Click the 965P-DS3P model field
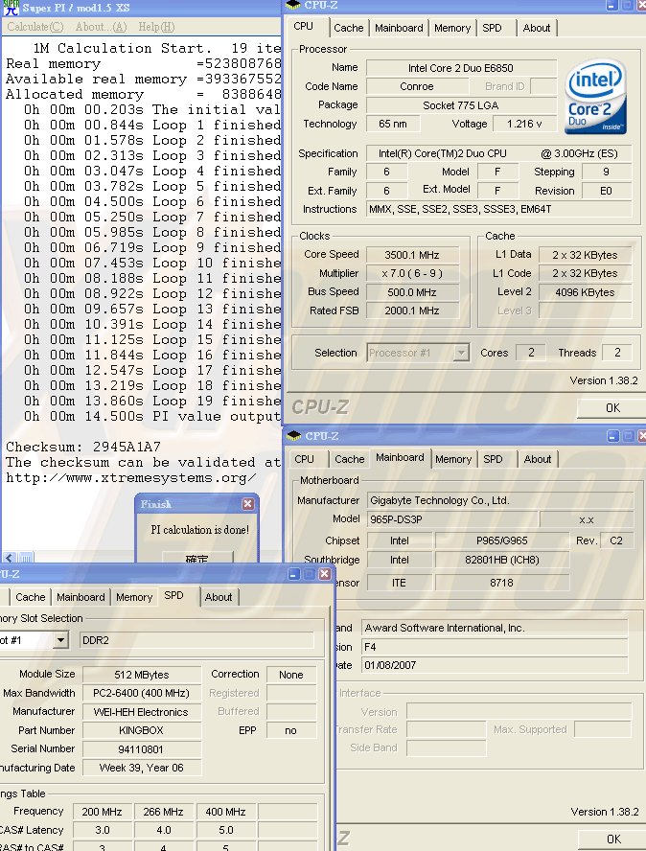646x851 pixels. coord(452,519)
